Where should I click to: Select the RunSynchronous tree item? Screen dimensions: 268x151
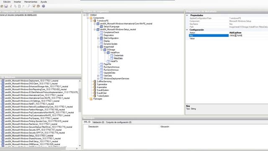(111, 70)
